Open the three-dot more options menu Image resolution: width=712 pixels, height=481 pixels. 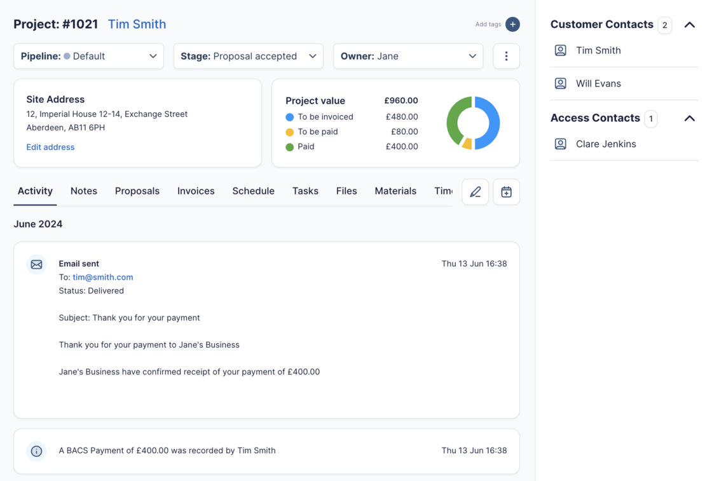[x=506, y=56]
